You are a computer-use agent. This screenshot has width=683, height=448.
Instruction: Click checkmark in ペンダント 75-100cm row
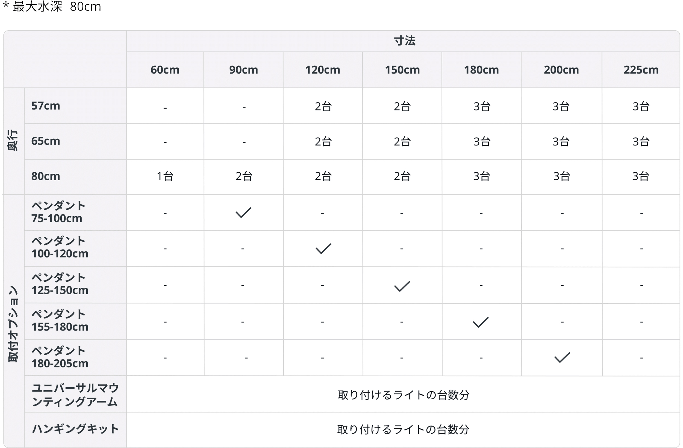[x=243, y=212]
